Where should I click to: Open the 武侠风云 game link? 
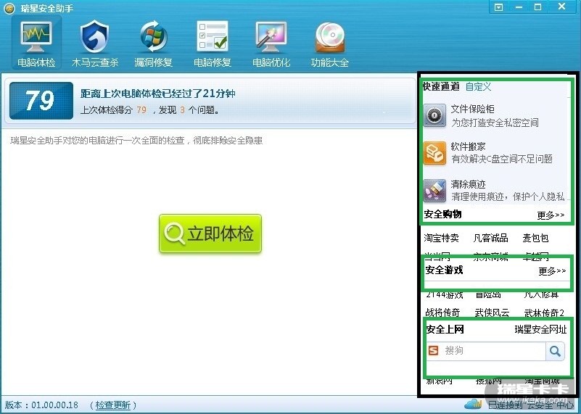(492, 313)
